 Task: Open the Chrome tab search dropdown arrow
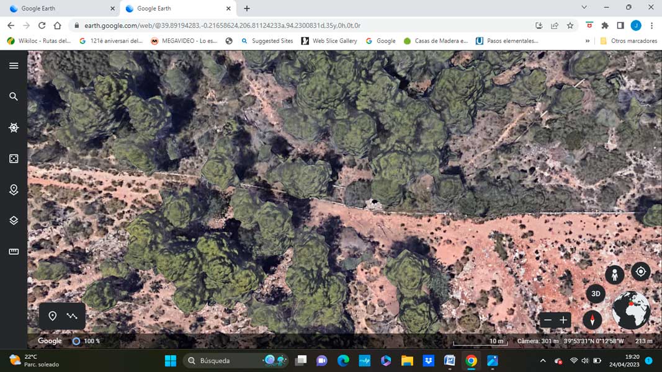584,7
